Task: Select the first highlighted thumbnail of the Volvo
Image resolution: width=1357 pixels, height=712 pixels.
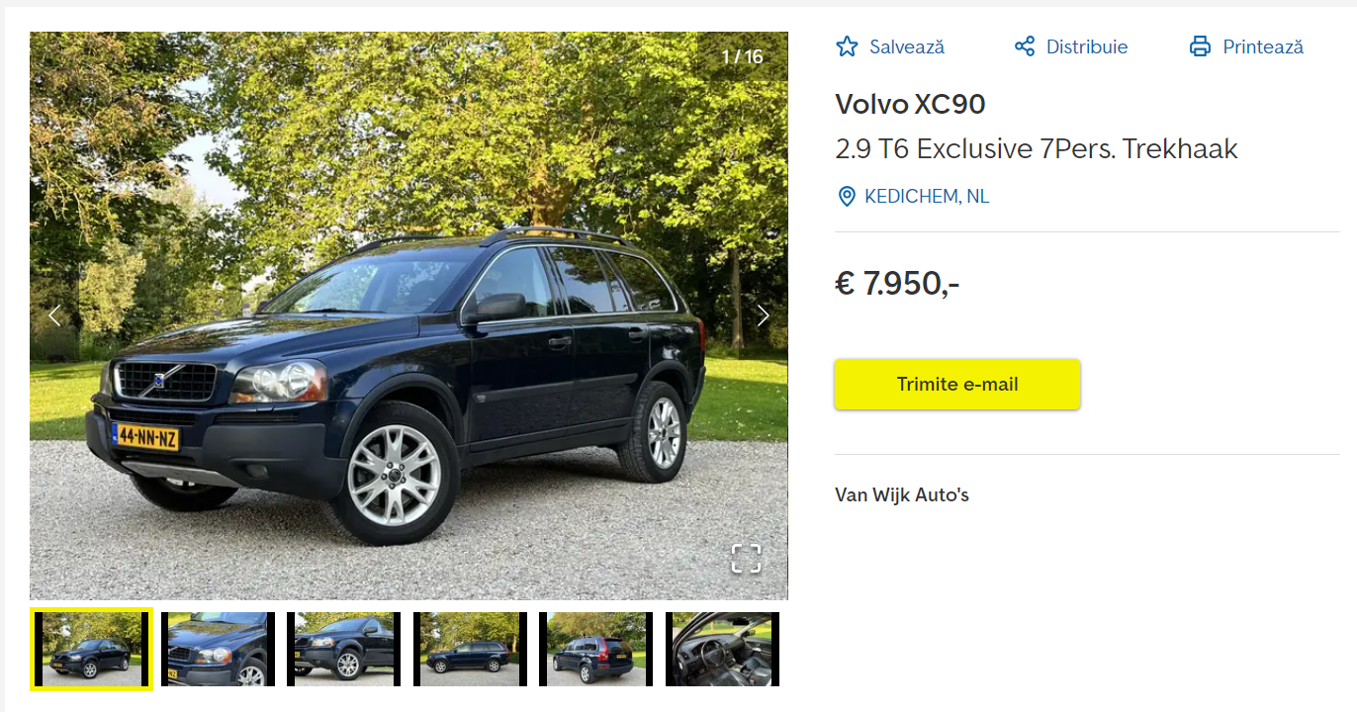Action: point(91,650)
